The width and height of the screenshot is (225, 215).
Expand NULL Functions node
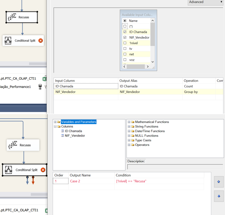click(x=129, y=136)
